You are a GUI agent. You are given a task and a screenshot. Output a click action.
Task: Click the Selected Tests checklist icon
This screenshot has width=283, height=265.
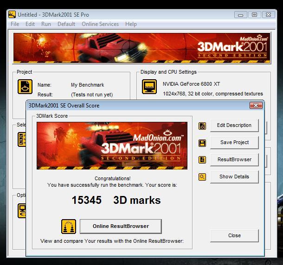(x=22, y=139)
